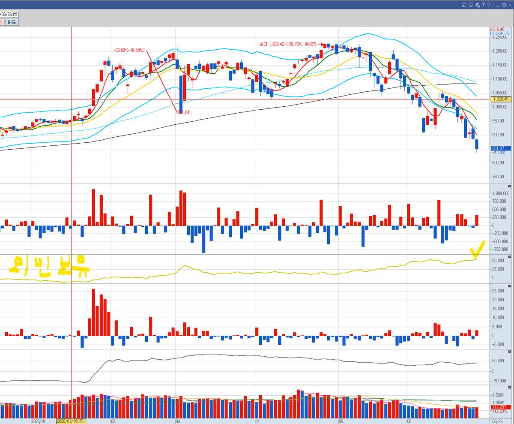The width and height of the screenshot is (514, 424).
Task: Click the -4.10% change label
Action: pos(498,153)
